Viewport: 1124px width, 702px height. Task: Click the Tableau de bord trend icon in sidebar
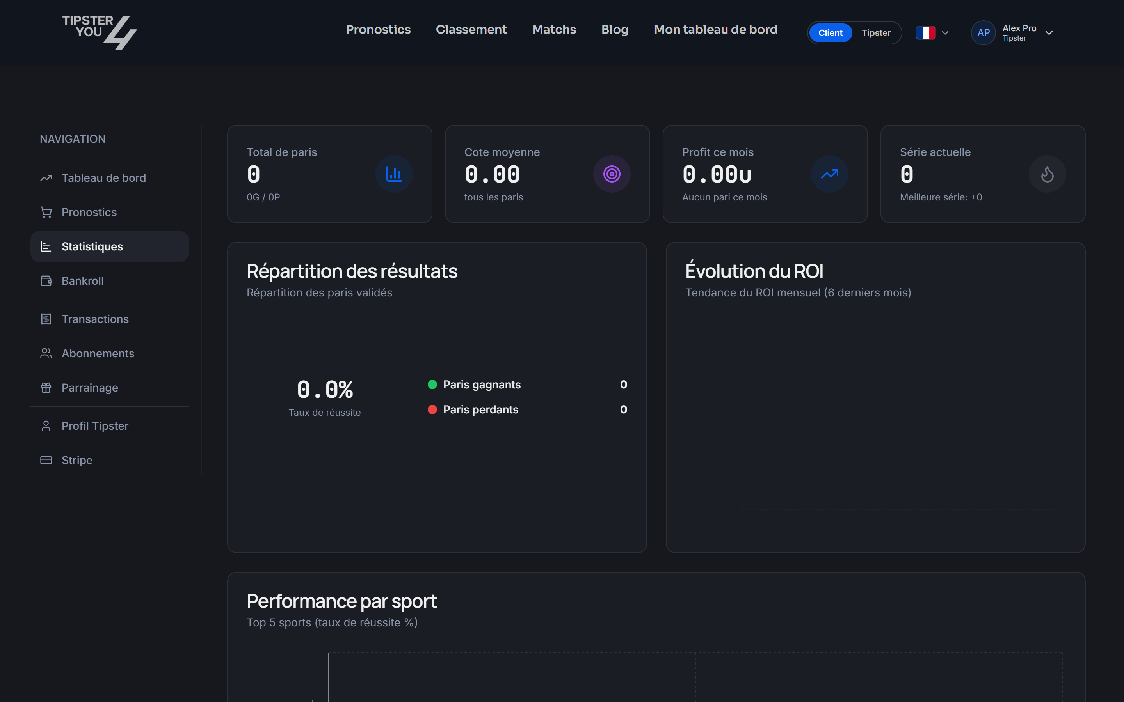coord(46,178)
